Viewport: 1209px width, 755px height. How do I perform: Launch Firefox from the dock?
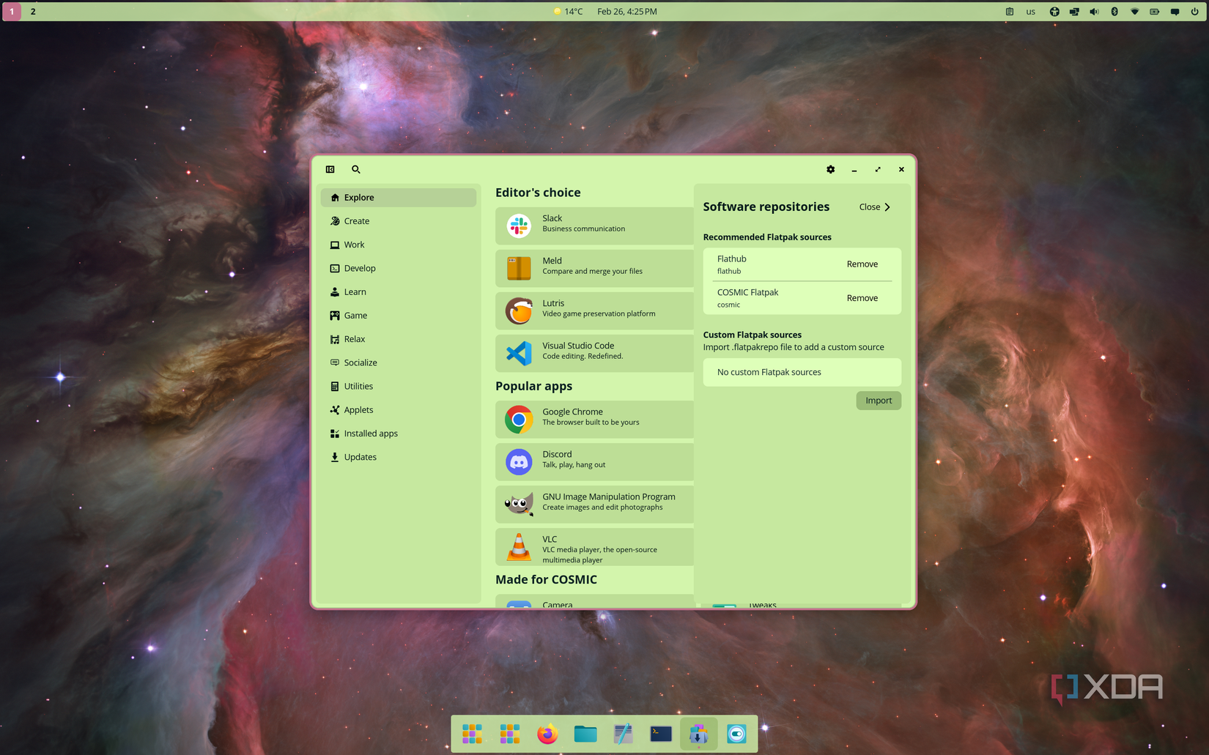547,733
